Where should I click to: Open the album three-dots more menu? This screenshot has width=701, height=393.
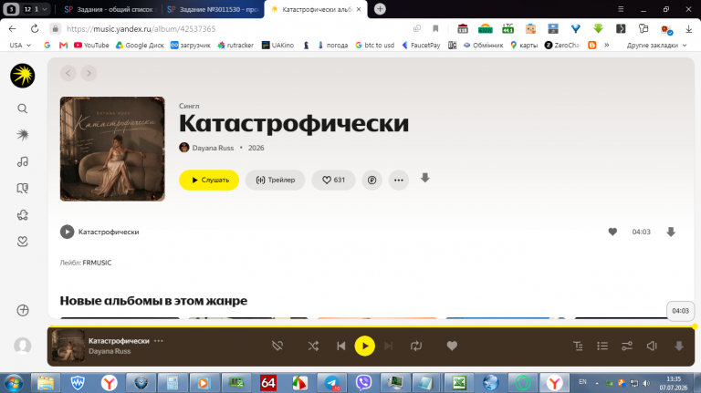[x=399, y=180]
